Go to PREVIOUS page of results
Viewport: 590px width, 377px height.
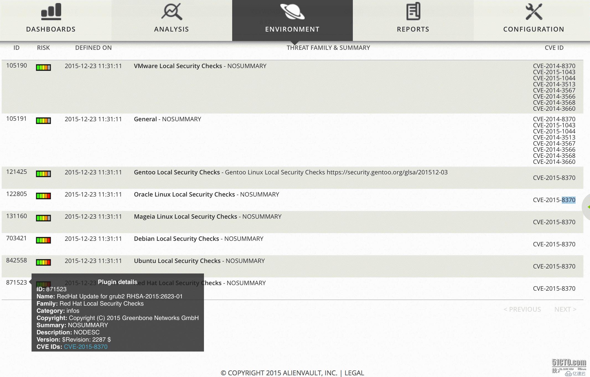coord(522,309)
